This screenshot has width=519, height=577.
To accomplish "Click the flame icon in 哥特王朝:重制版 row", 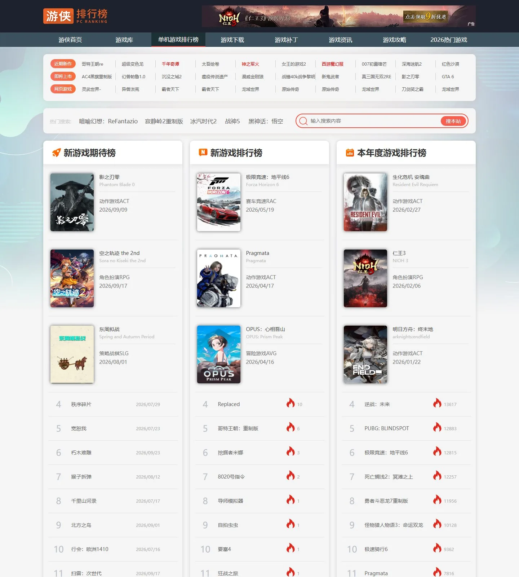I will (x=290, y=427).
